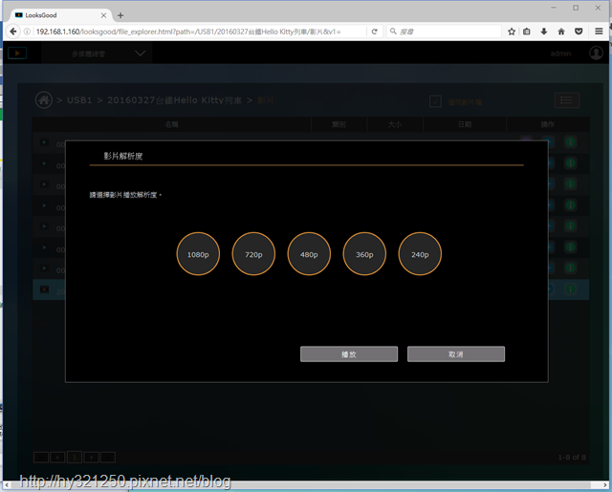Choose the 360p resolution
Viewport: 612px width, 492px height.
pyautogui.click(x=364, y=254)
